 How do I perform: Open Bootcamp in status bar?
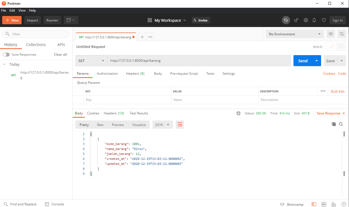(292, 204)
